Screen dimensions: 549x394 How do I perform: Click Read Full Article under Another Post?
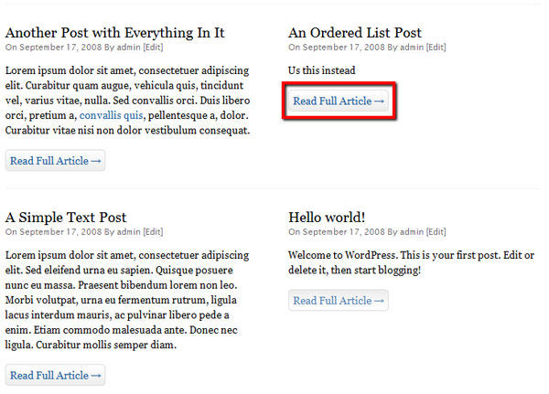(x=55, y=161)
